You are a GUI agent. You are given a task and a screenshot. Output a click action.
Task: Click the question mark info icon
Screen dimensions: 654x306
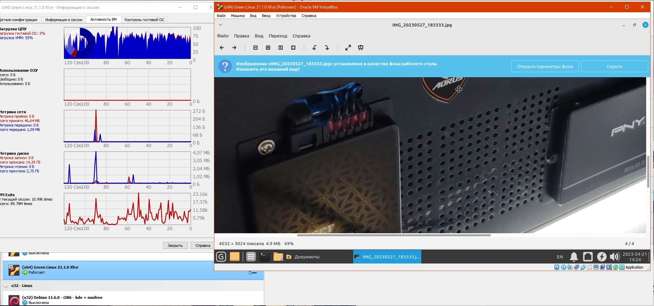225,66
